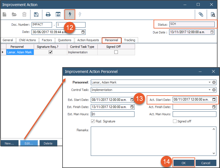Click into the Act. Man Hours field
The image size is (220, 168).
(194, 114)
